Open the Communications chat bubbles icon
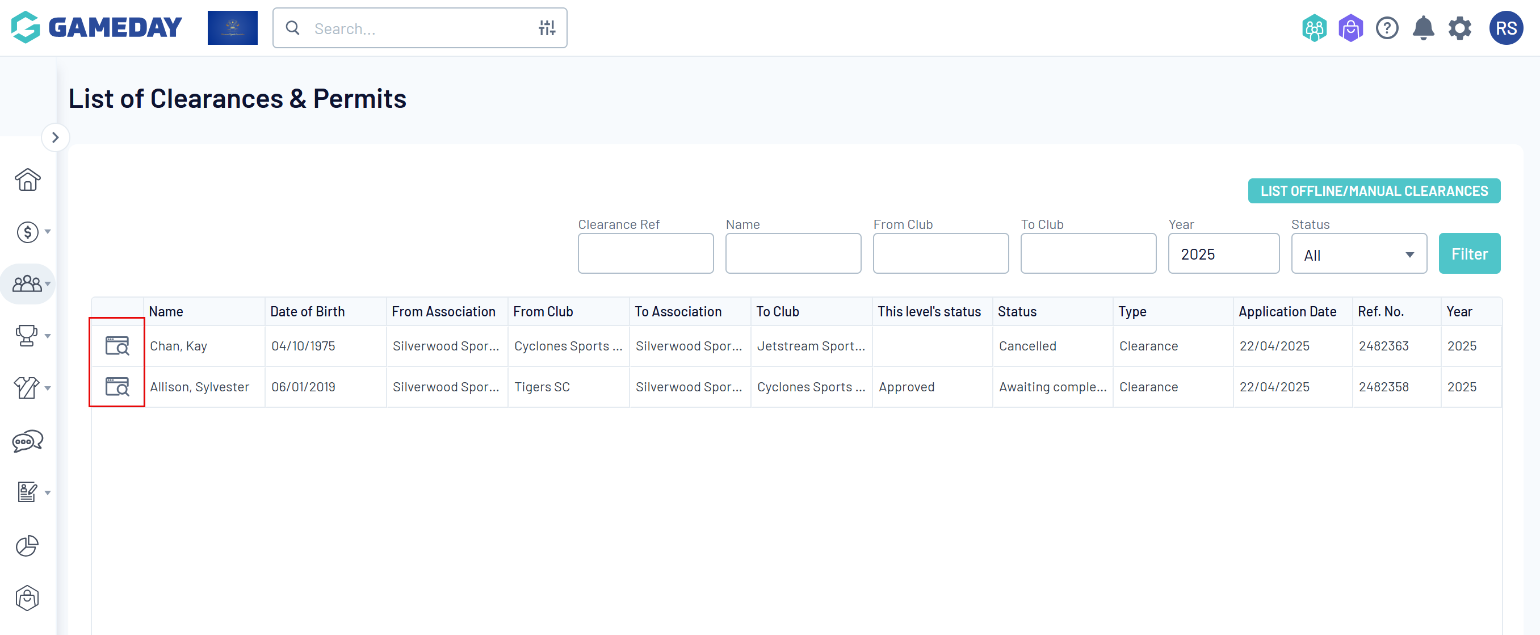Image resolution: width=1540 pixels, height=635 pixels. (x=27, y=441)
